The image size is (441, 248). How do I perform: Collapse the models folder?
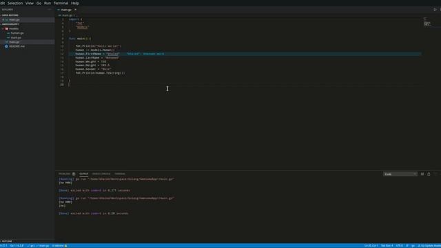(14, 29)
